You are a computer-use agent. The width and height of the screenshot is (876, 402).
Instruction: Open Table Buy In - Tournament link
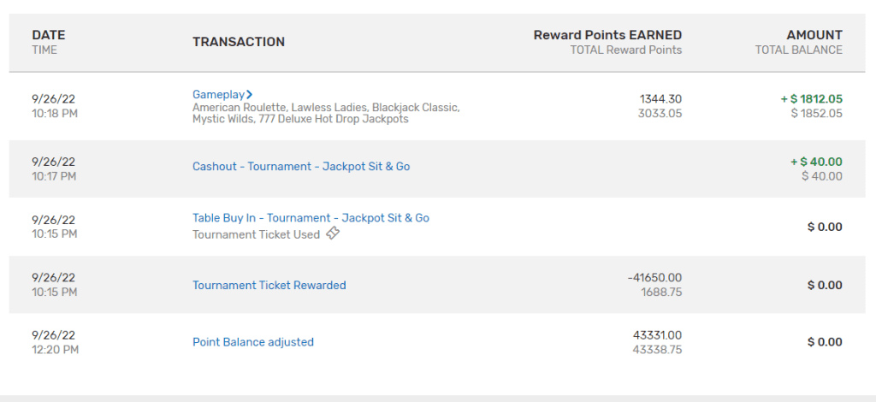[311, 218]
